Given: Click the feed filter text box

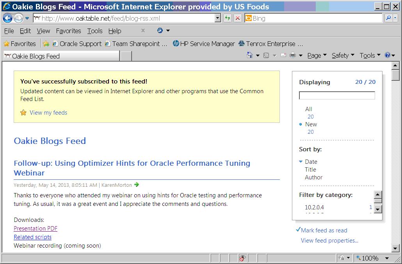Looking at the screenshot, I should click(337, 96).
